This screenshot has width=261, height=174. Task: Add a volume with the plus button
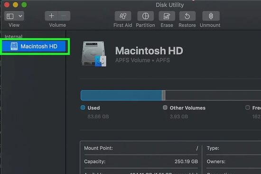pos(51,16)
